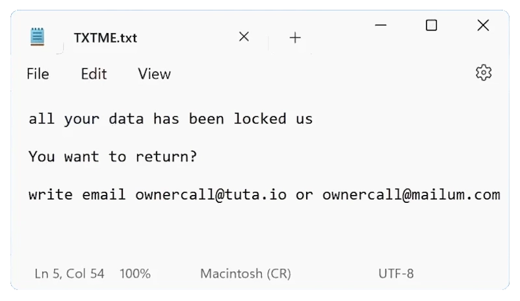The width and height of the screenshot is (520, 301).
Task: Click the Ln 5, Col 54 position indicator
Action: [x=70, y=274]
